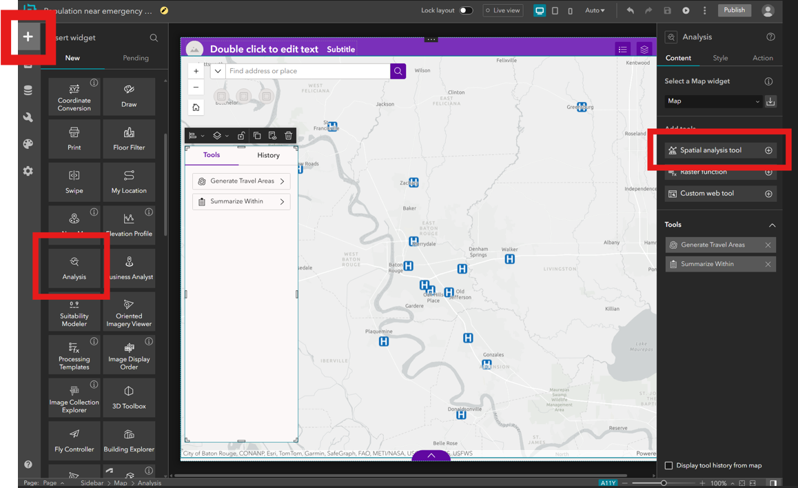Screen dimensions: 798x488
Task: Collapse the Tools section in Analysis panel
Action: [x=773, y=225]
